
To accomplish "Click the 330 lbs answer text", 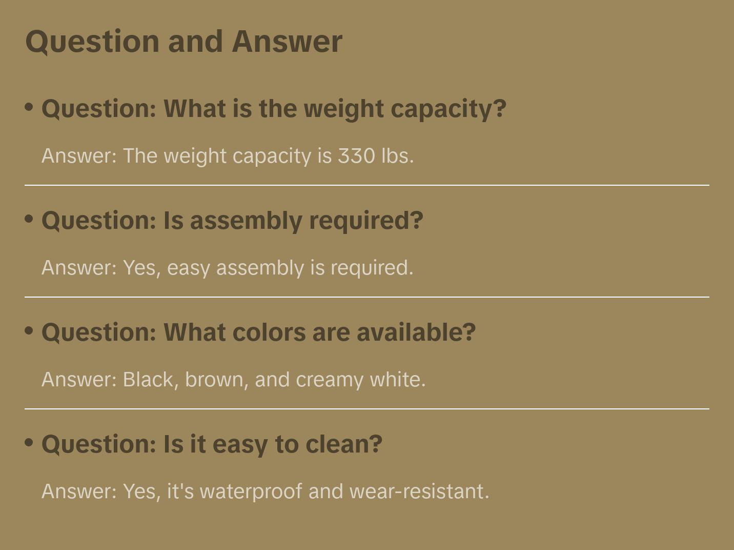I will (375, 156).
